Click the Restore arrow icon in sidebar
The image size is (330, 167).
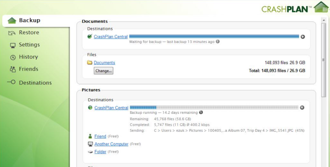pyautogui.click(x=12, y=33)
